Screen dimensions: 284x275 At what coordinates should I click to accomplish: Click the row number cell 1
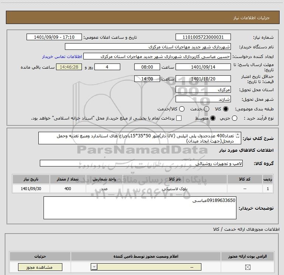pyautogui.click(x=268, y=189)
